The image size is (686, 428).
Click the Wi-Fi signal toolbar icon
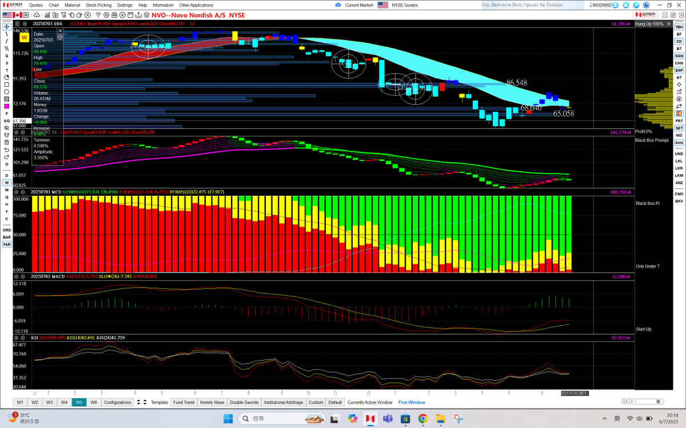tap(98, 15)
